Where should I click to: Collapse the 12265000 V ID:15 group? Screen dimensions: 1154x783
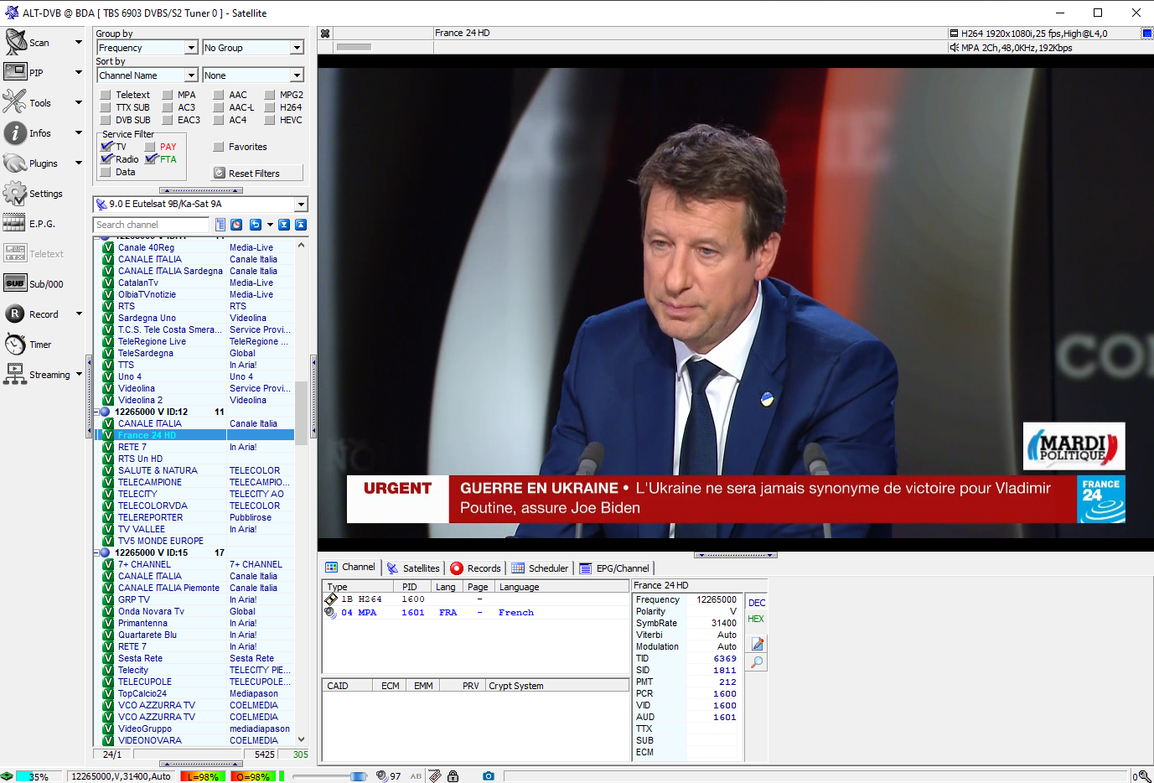pos(96,552)
